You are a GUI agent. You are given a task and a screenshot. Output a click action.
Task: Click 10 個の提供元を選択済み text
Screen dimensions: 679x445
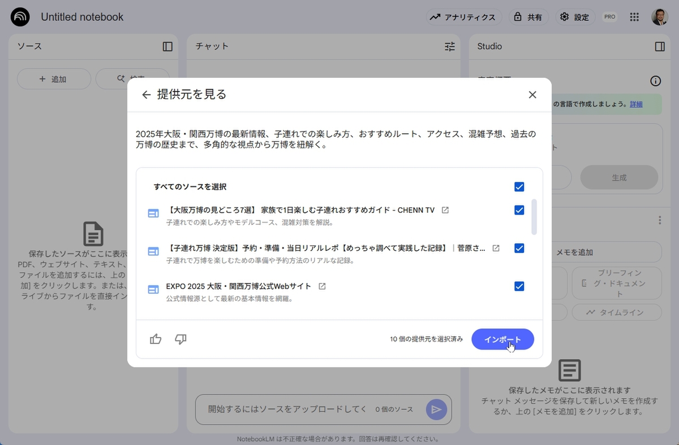coord(426,339)
